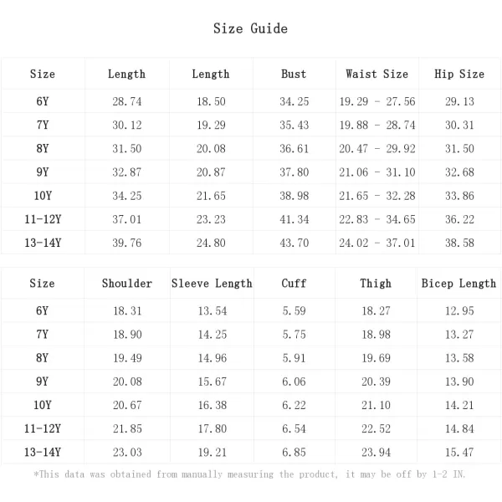Image resolution: width=502 pixels, height=502 pixels.
Task: Click the Thigh column header
Action: tap(376, 284)
